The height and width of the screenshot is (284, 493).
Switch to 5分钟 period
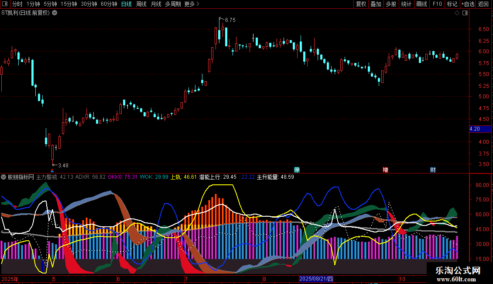coord(50,4)
